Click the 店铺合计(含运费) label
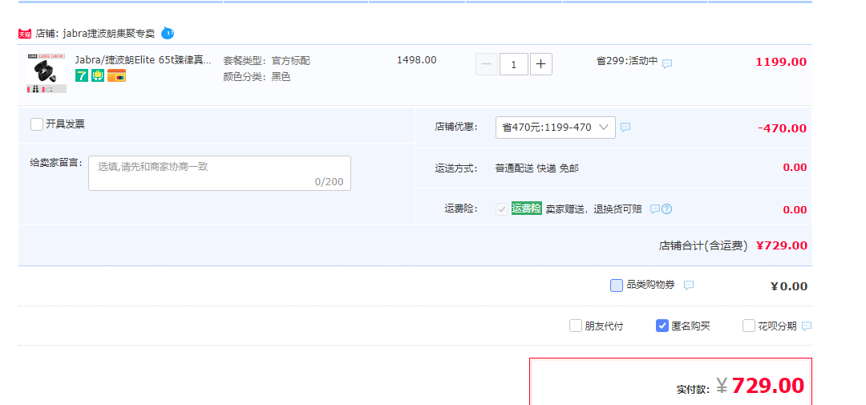866x405 pixels. click(x=703, y=246)
